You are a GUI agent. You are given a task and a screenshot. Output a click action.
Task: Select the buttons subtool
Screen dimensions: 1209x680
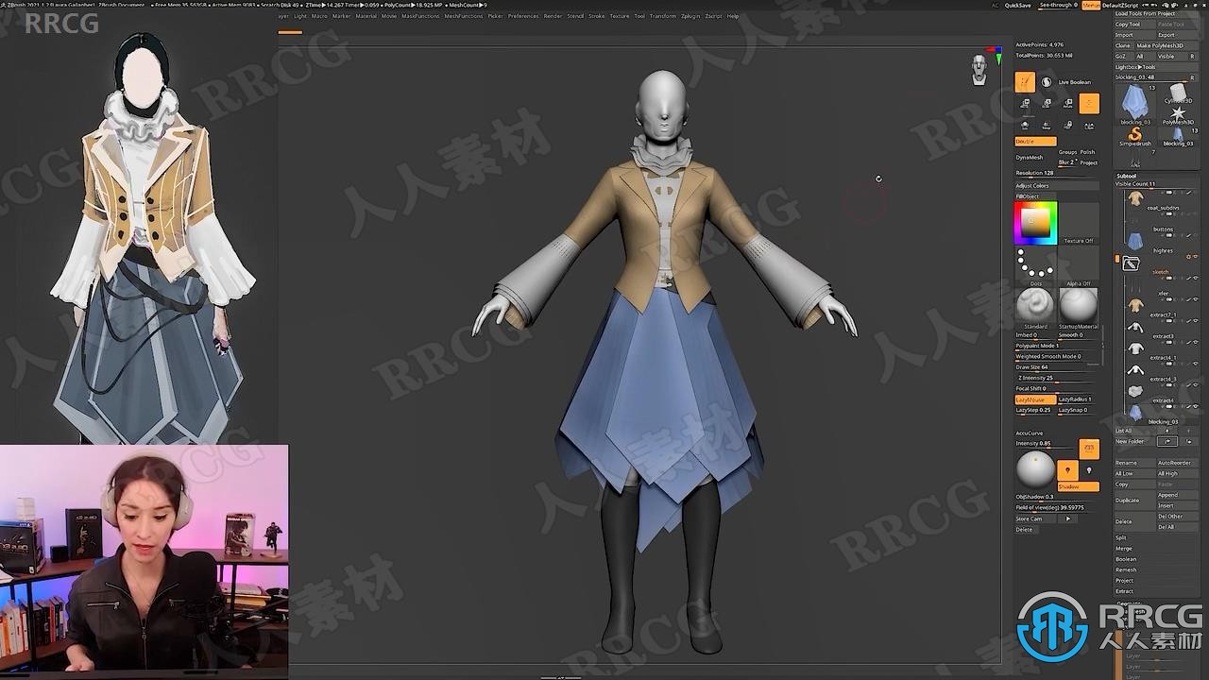point(1162,229)
